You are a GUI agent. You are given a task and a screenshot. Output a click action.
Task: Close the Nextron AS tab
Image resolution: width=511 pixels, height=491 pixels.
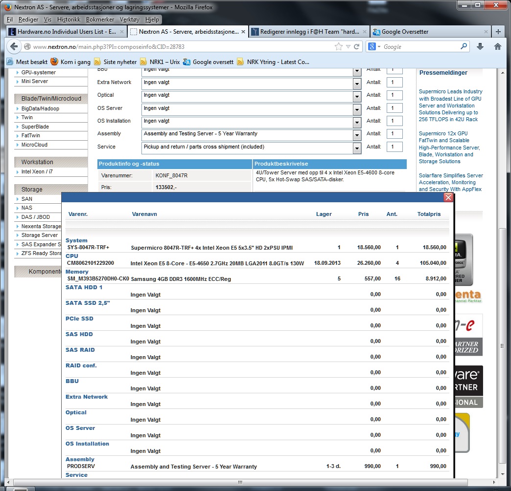coord(243,32)
